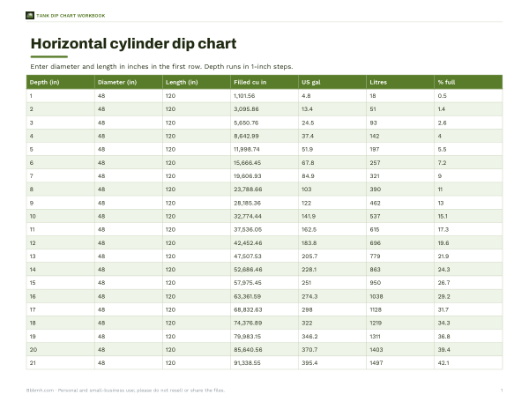Image resolution: width=529 pixels, height=409 pixels.
Task: Click the '11,998.74' filled volume cell
Action: click(264, 149)
